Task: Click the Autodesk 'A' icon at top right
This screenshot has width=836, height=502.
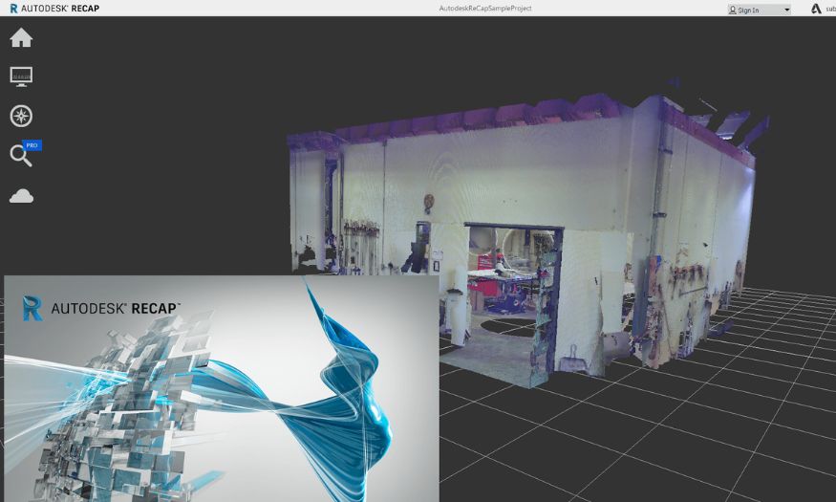Action: coord(816,9)
